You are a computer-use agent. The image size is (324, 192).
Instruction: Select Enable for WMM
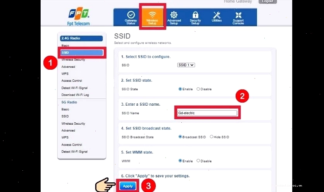[x=180, y=161]
